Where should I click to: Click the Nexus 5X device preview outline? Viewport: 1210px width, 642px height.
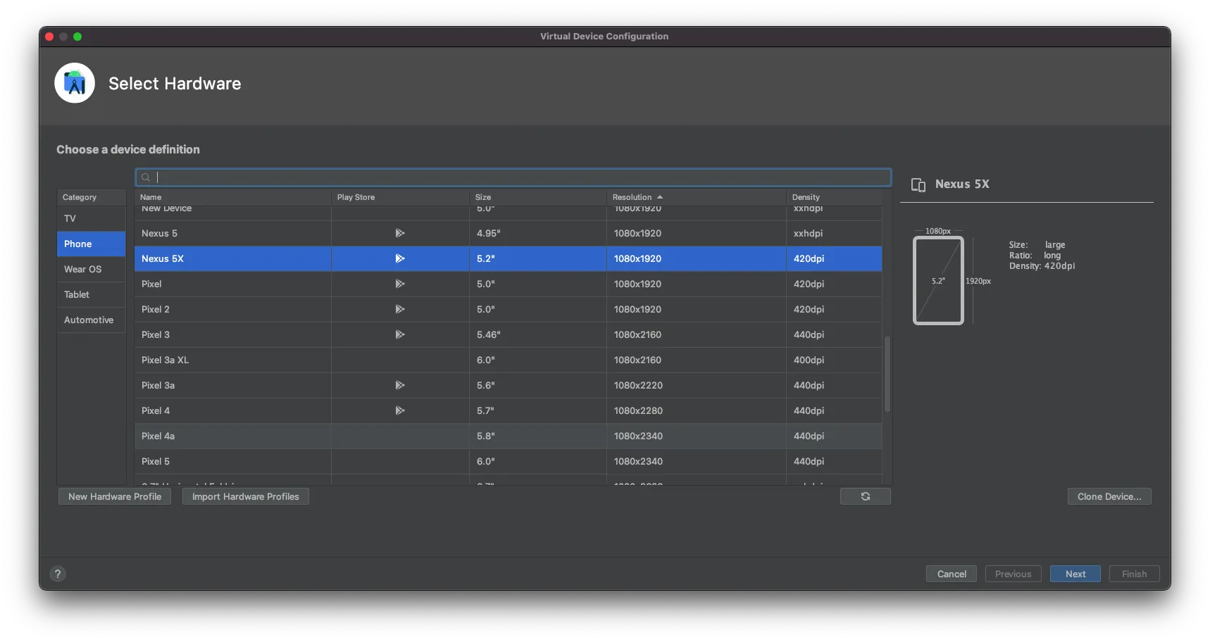(938, 280)
